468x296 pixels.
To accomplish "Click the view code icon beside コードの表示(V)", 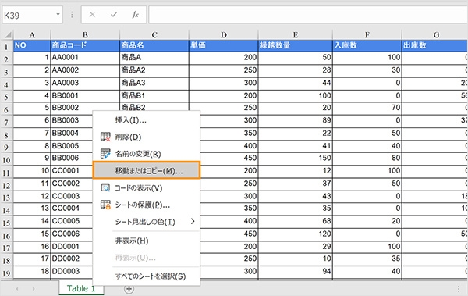I will click(105, 187).
